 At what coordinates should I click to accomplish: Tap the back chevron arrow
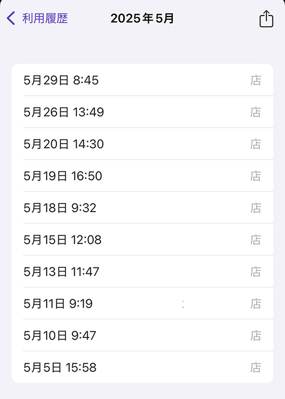point(11,18)
